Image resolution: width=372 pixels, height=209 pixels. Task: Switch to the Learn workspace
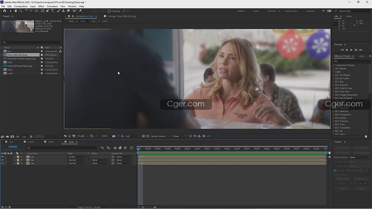click(x=256, y=11)
